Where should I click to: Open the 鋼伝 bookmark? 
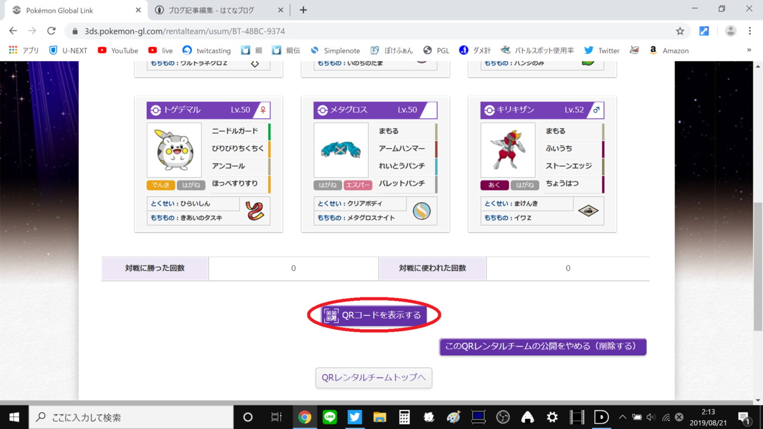coord(286,50)
